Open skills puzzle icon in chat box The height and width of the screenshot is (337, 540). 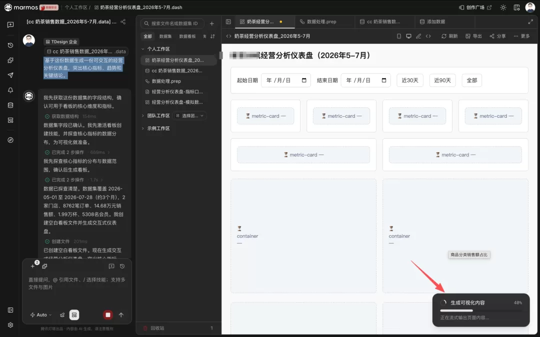(44, 266)
